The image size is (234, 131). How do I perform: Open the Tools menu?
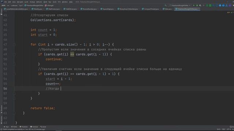click(x=54, y=2)
